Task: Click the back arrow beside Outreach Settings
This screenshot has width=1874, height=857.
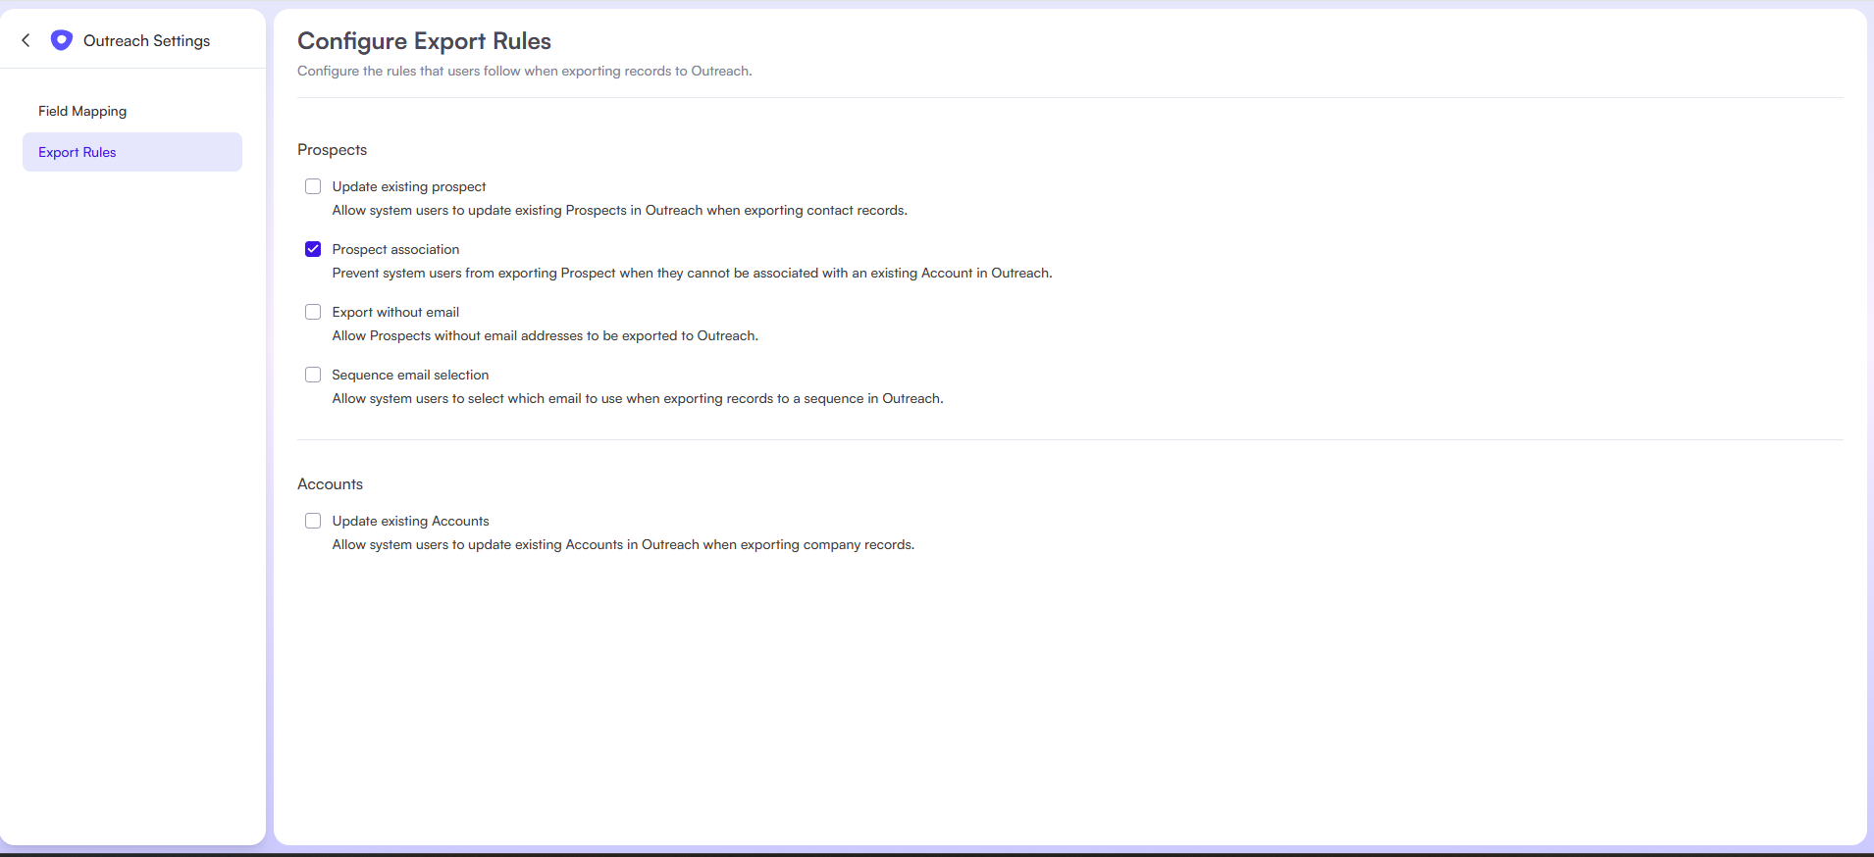Action: (26, 40)
